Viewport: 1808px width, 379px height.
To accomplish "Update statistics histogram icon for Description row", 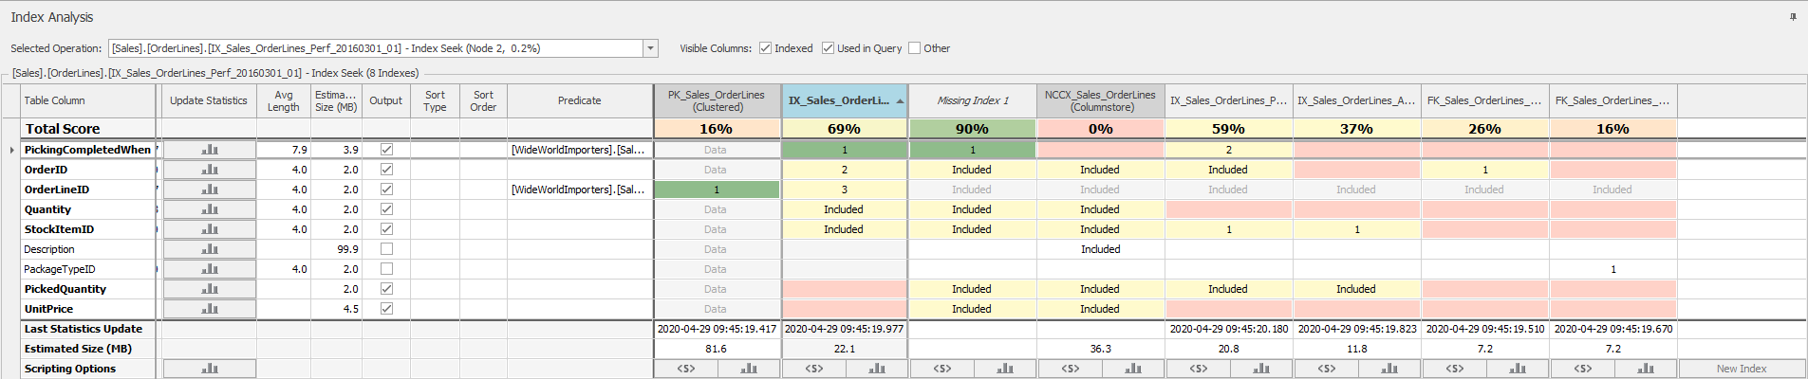I will (210, 249).
